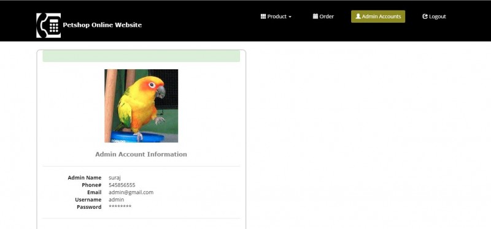Click the Username label
The height and width of the screenshot is (229, 491).
tap(88, 200)
